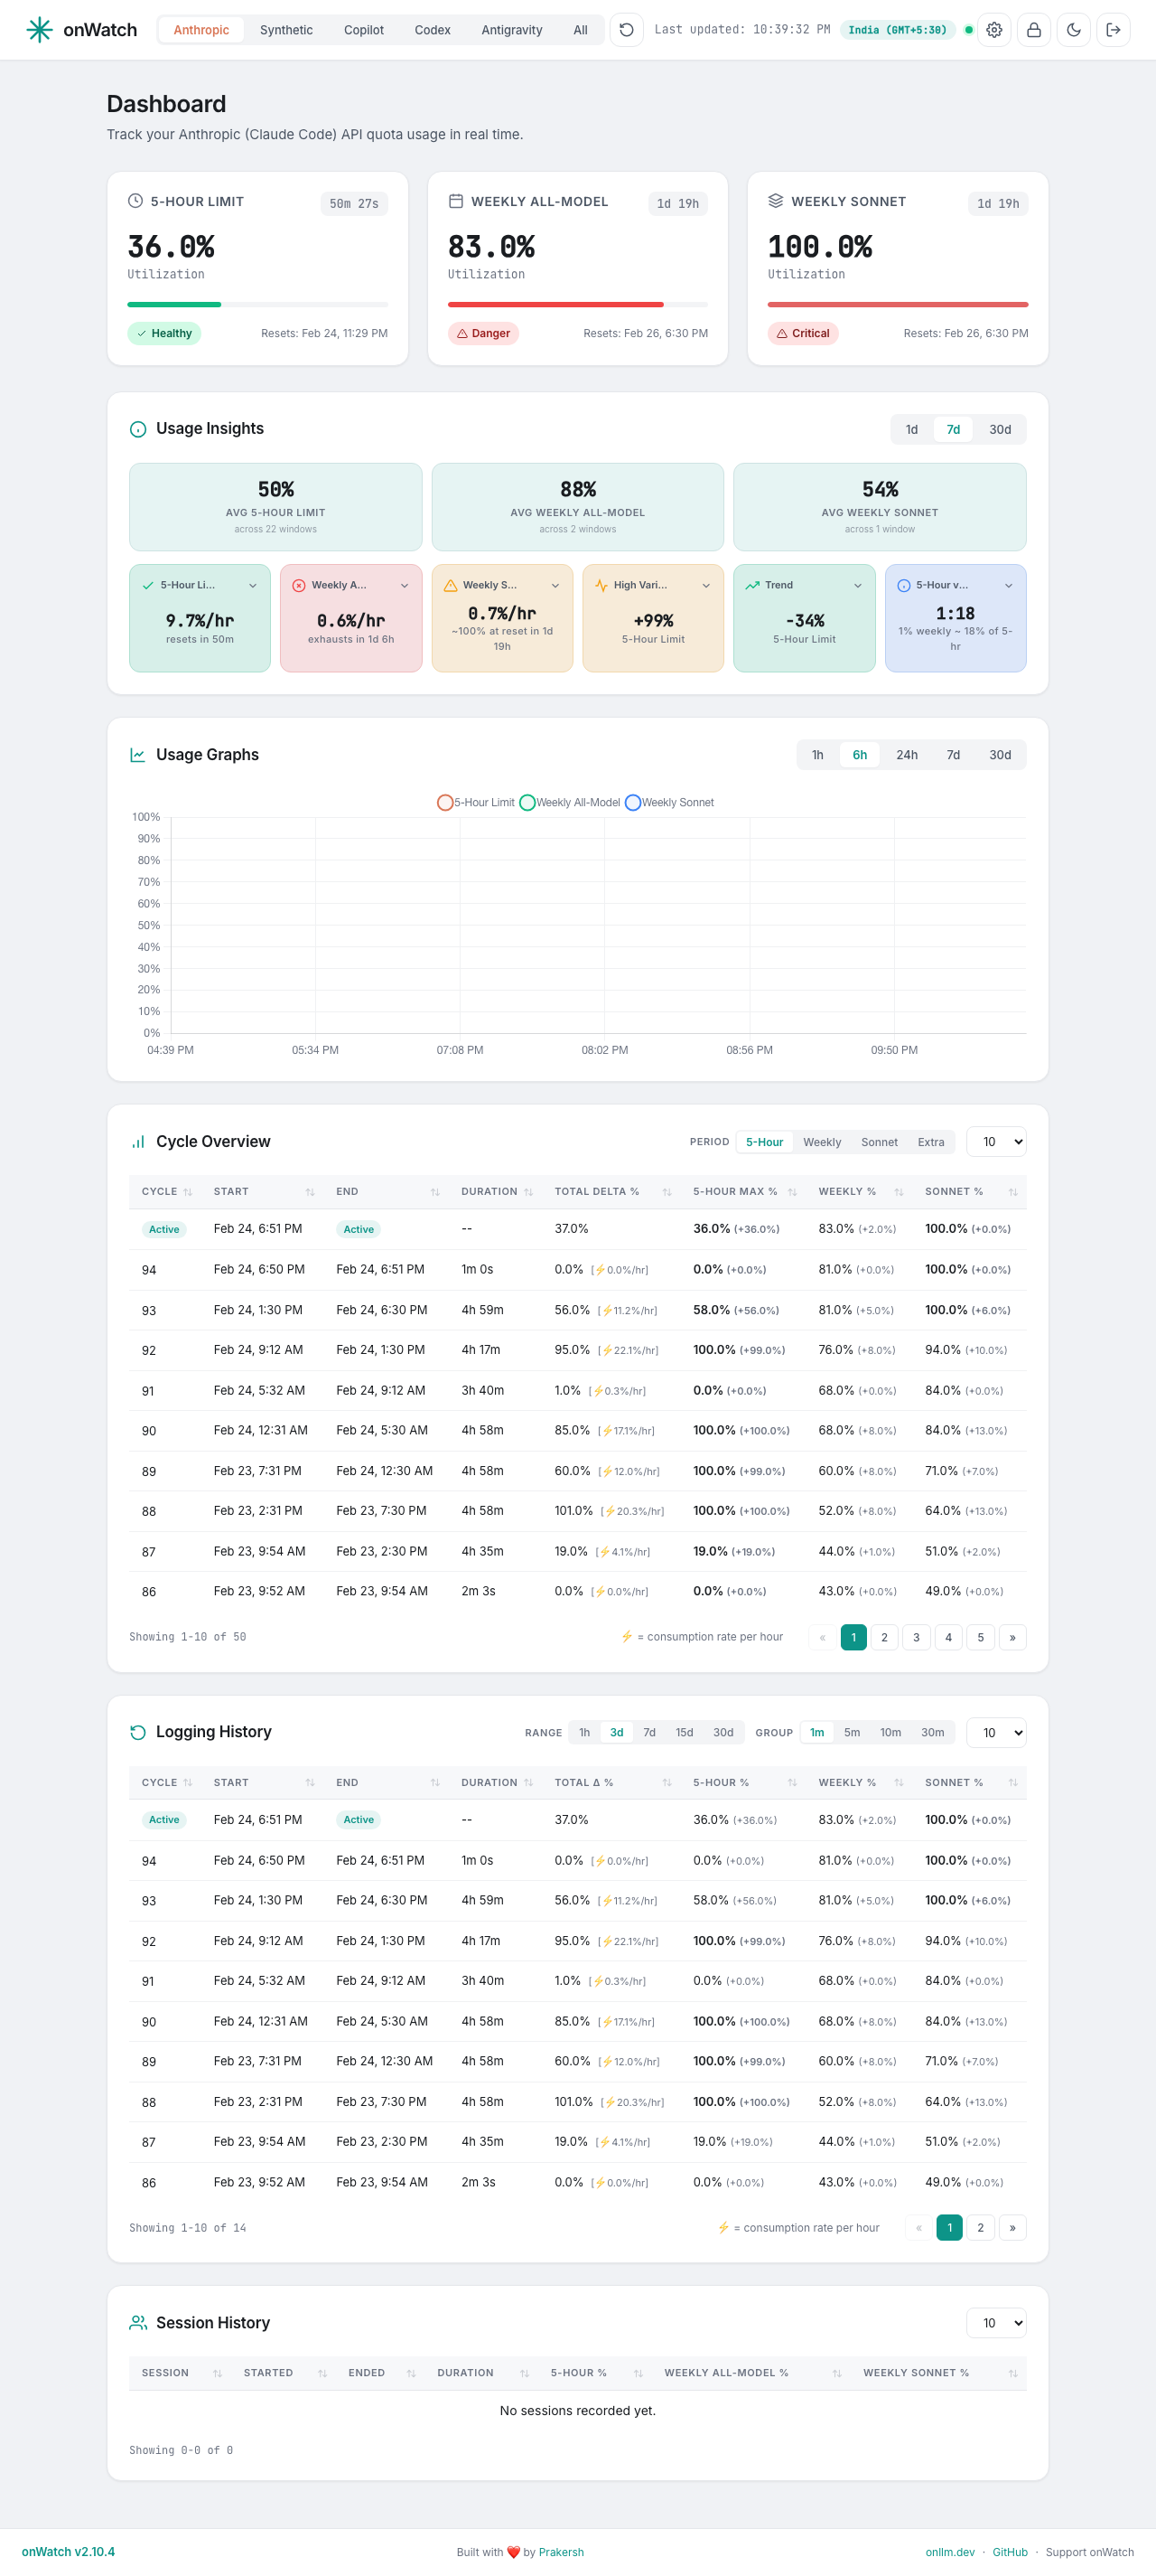1156x2576 pixels.
Task: Open settings via the gear icon
Action: (x=994, y=30)
